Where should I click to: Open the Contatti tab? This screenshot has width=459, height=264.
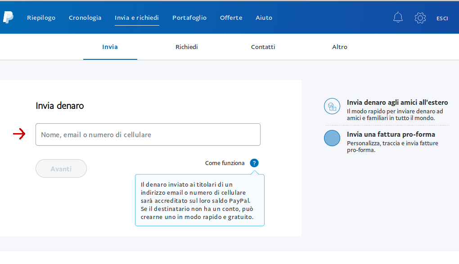[263, 47]
